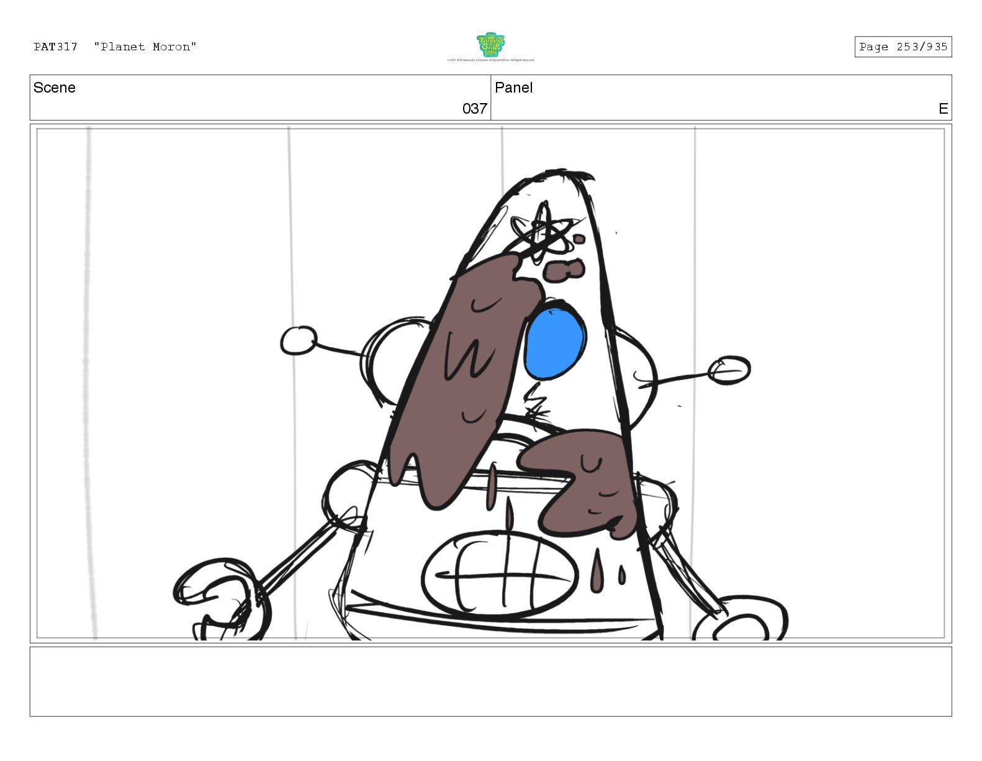Click the Patrick Star Show logo

pos(490,45)
